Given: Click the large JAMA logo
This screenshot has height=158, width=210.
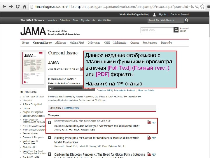Looking at the screenshot, I should coord(33,31).
